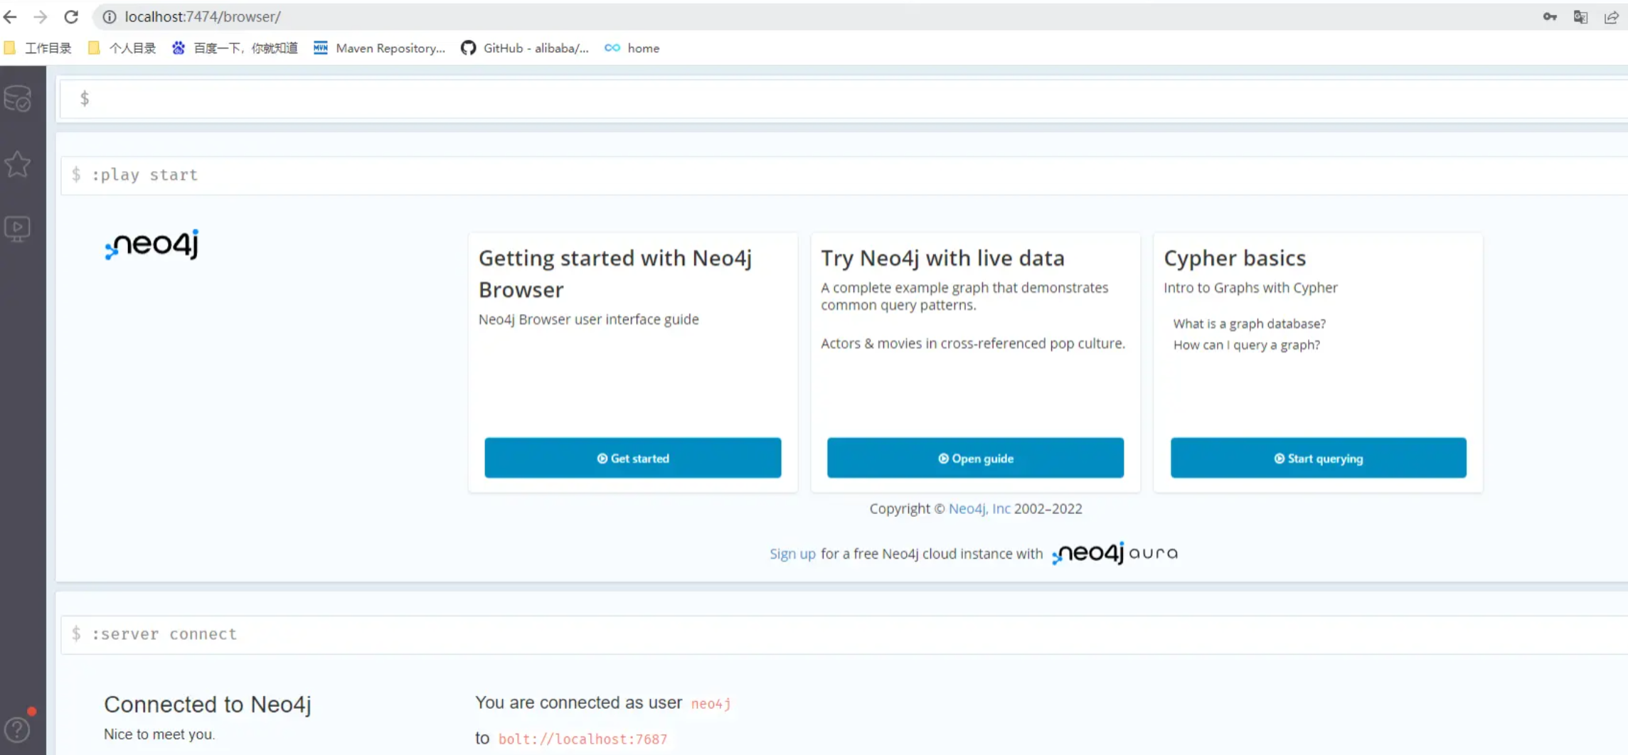Viewport: 1628px width, 755px height.
Task: Open the Database Information sidebar icon
Action: click(x=18, y=98)
